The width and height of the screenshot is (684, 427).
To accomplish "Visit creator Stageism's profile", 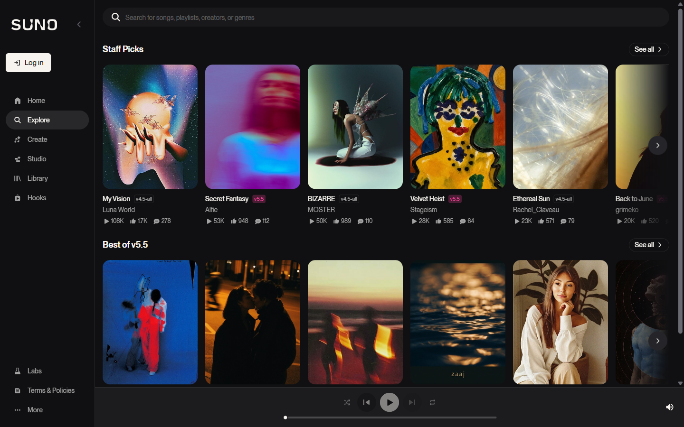I will 424,210.
